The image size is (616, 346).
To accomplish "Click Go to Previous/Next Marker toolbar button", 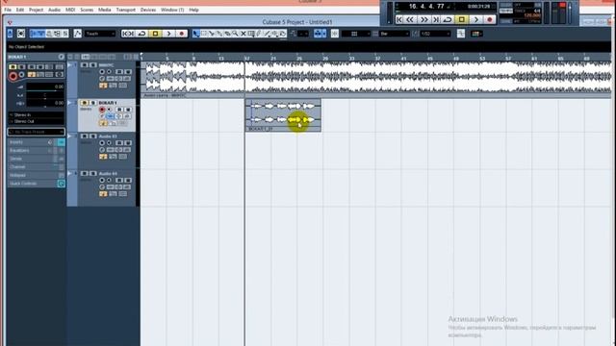I will pos(128,34).
